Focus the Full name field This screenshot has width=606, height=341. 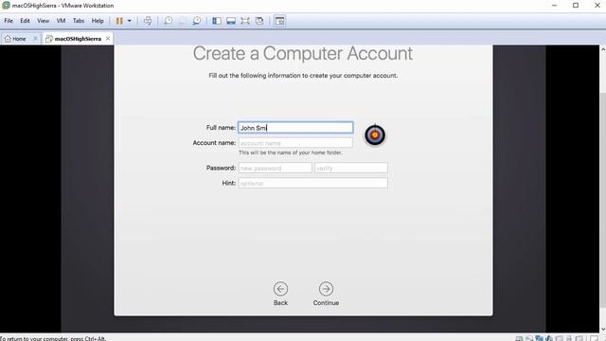pos(295,128)
